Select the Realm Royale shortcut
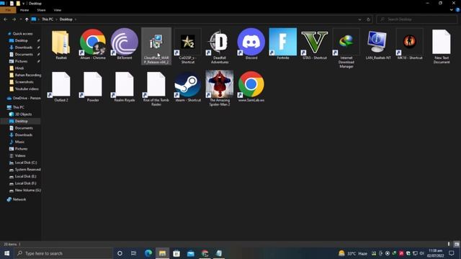 125,84
